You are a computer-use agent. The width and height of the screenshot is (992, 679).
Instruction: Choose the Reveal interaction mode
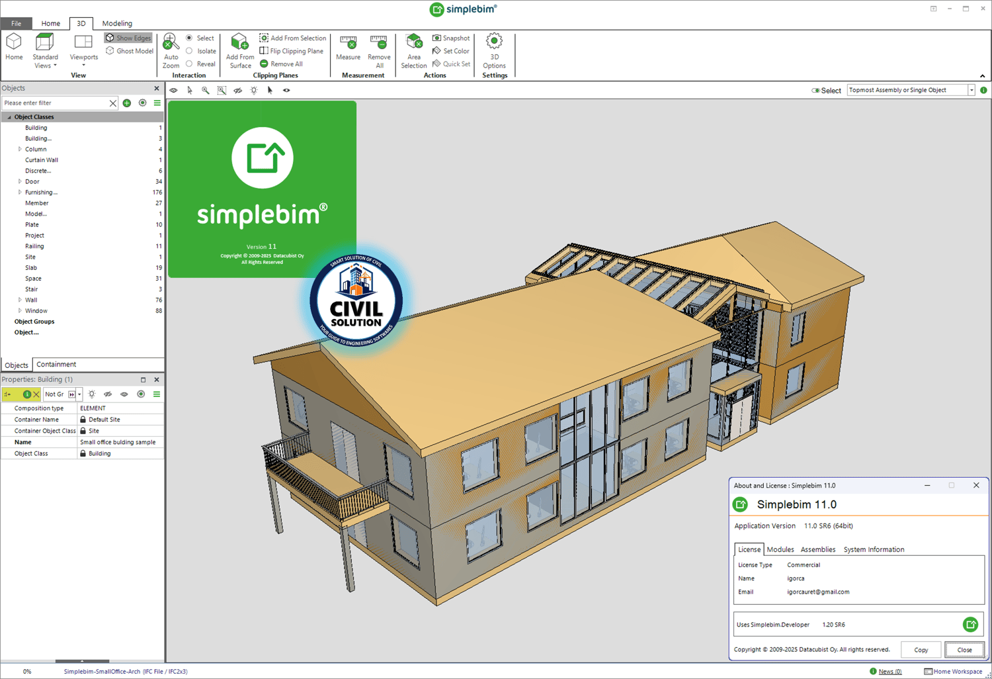[x=190, y=64]
